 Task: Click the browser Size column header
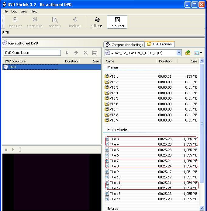coord(188,61)
